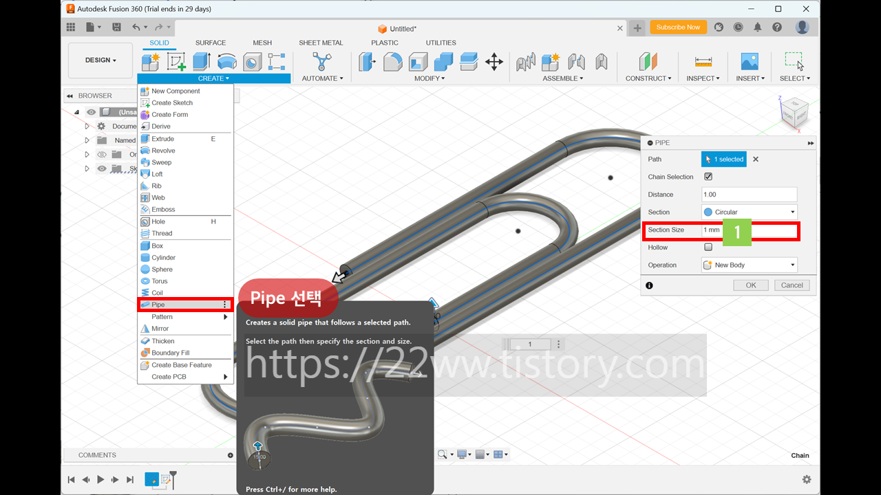Viewport: 881px width, 495px height.
Task: Click the timeline Play button
Action: (x=100, y=479)
